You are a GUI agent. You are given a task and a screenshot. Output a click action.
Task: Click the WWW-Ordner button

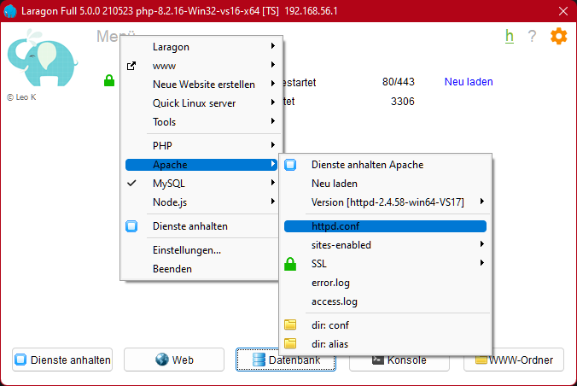(513, 360)
